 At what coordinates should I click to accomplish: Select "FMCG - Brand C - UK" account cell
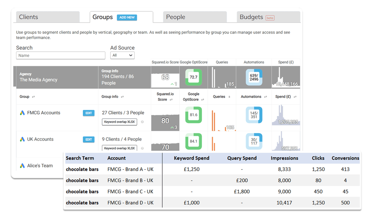click(x=130, y=192)
